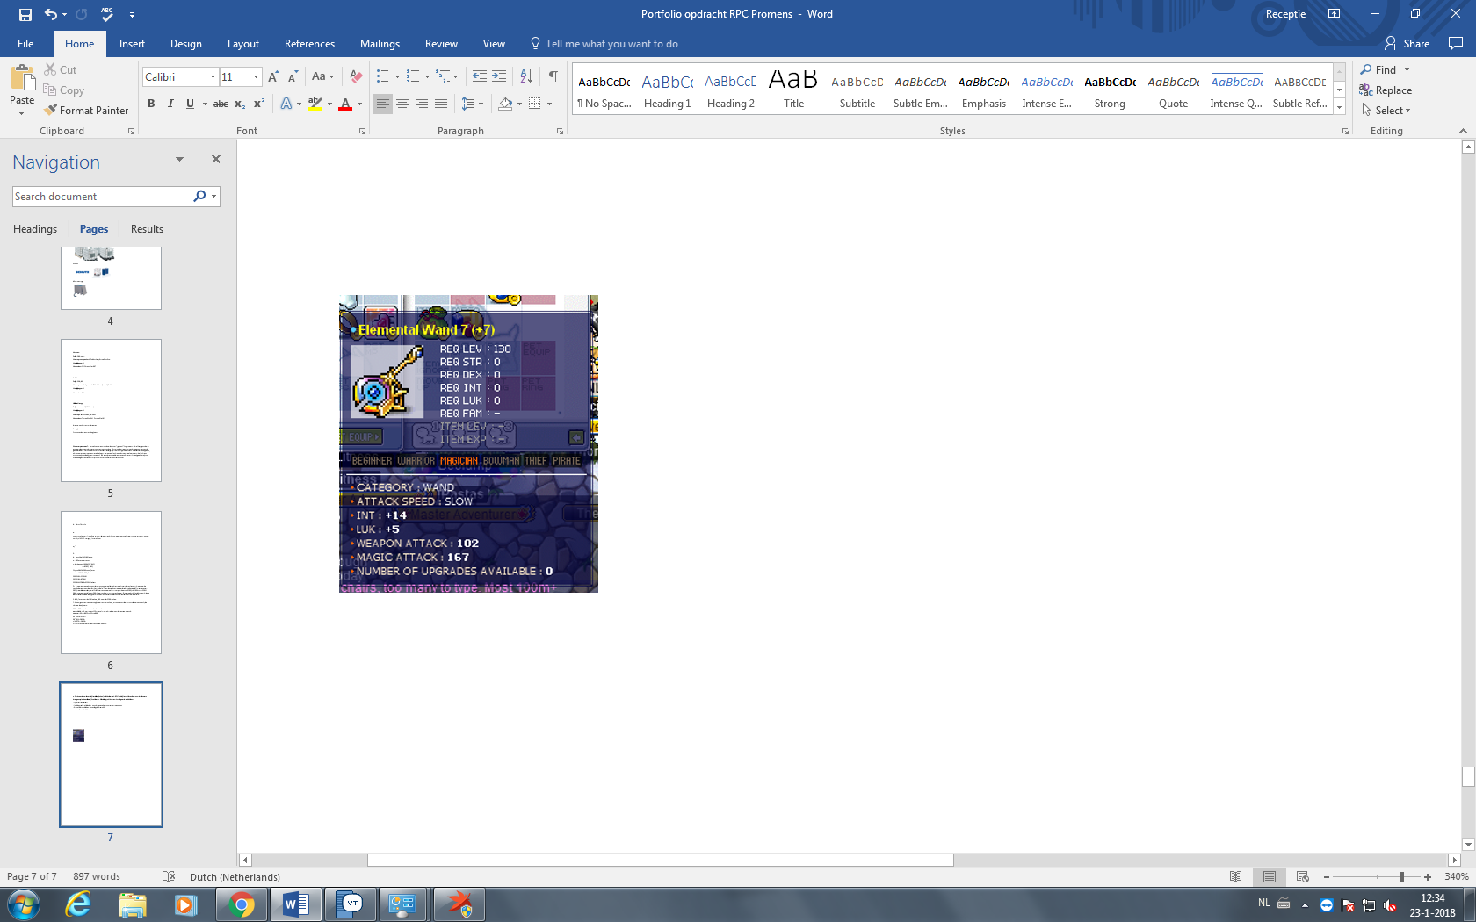The width and height of the screenshot is (1476, 922).
Task: Click the Cut button
Action: pos(60,70)
